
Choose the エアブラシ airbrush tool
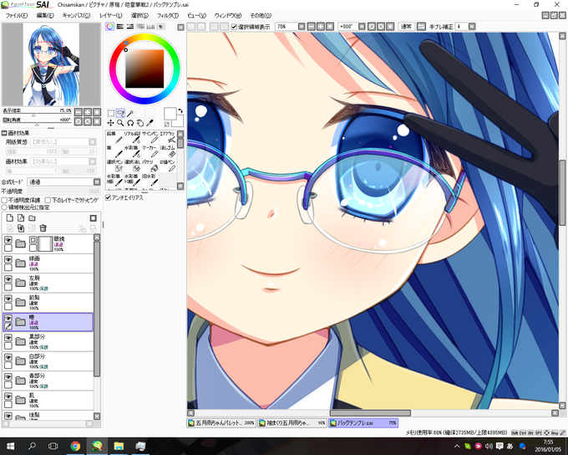pos(168,137)
